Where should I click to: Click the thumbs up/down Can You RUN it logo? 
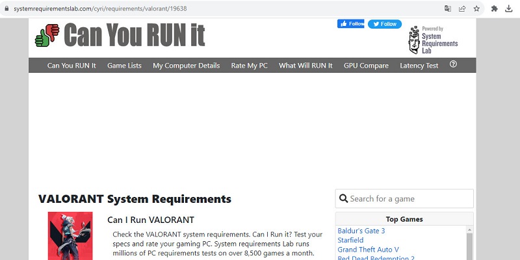coord(47,35)
